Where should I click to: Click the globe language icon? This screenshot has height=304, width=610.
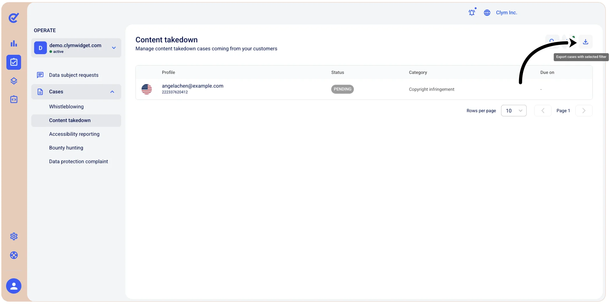click(487, 13)
